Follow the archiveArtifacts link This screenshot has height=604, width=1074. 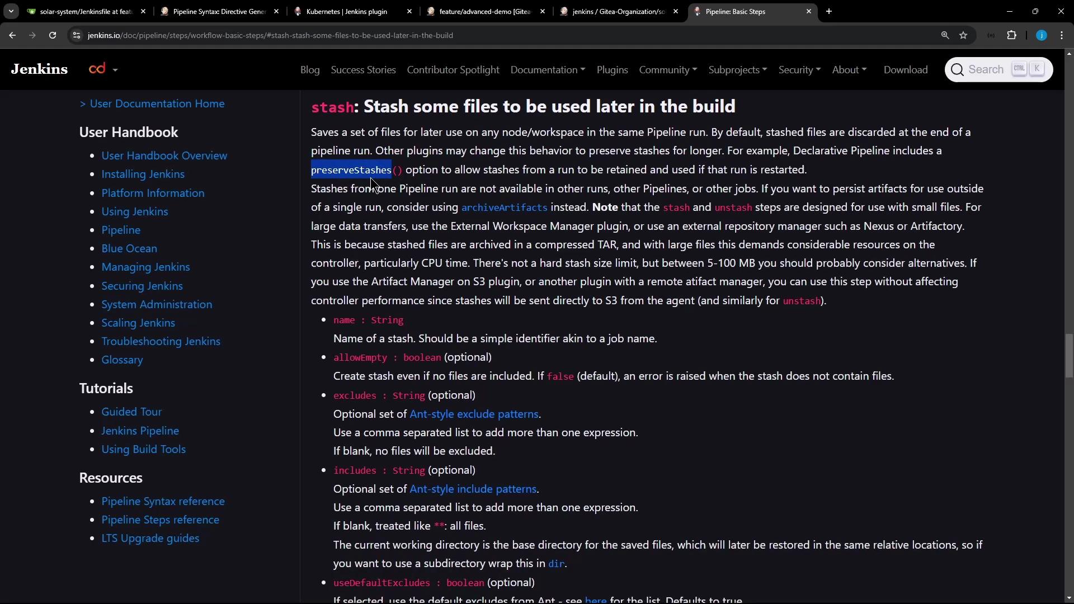coord(504,207)
